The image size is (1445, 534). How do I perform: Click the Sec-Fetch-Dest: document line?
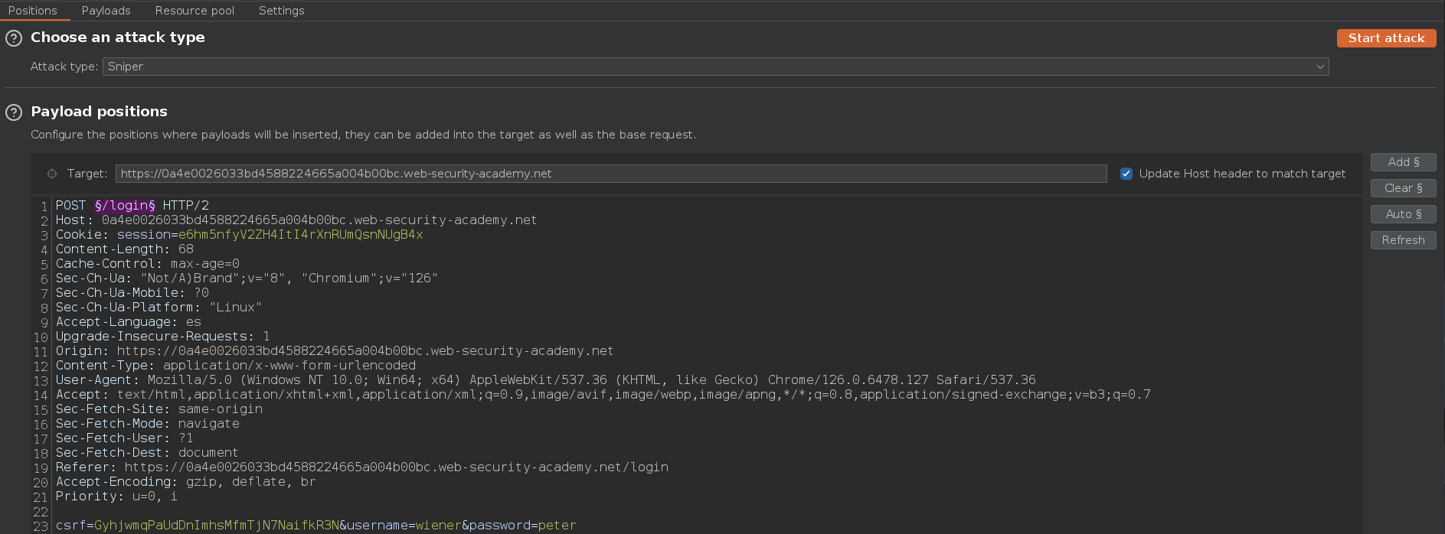(x=147, y=453)
